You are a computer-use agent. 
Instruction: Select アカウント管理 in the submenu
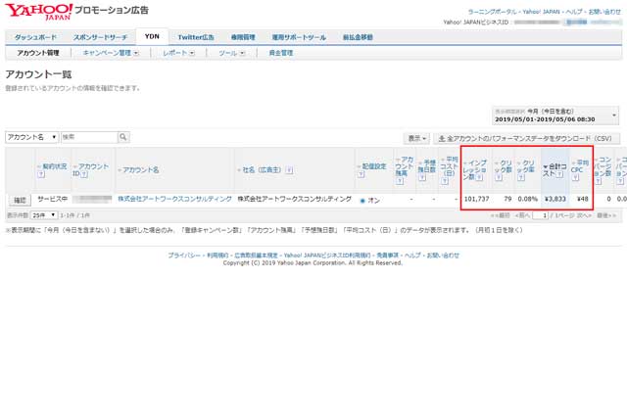pyautogui.click(x=38, y=53)
